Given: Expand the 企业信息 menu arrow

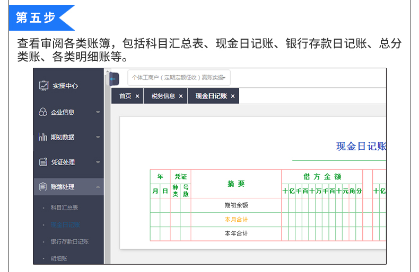Looking at the screenshot, I should [98, 112].
